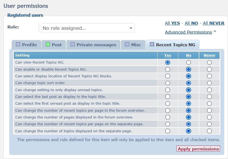Click the 'Setting' column header
This screenshot has width=228, height=159.
pyautogui.click(x=22, y=55)
